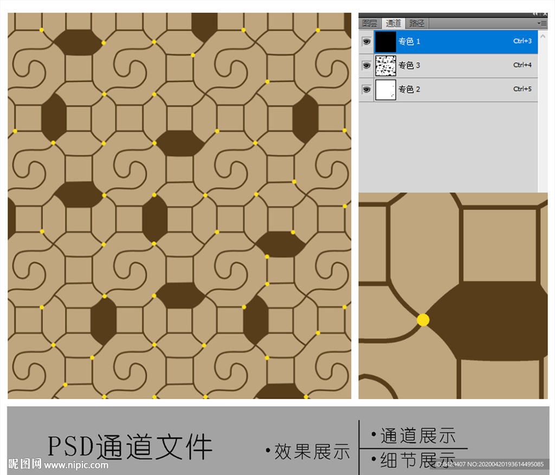The height and width of the screenshot is (475, 555).
Task: Toggle the eye icon for 专色 2
Action: pos(366,89)
